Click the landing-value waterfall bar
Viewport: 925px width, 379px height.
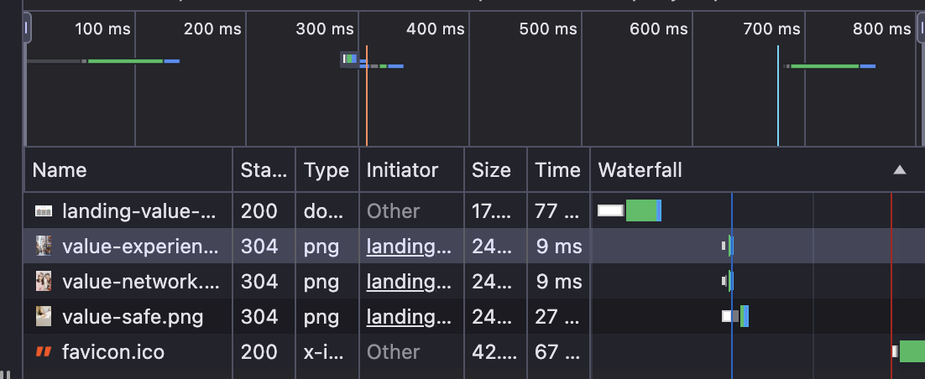coord(630,210)
